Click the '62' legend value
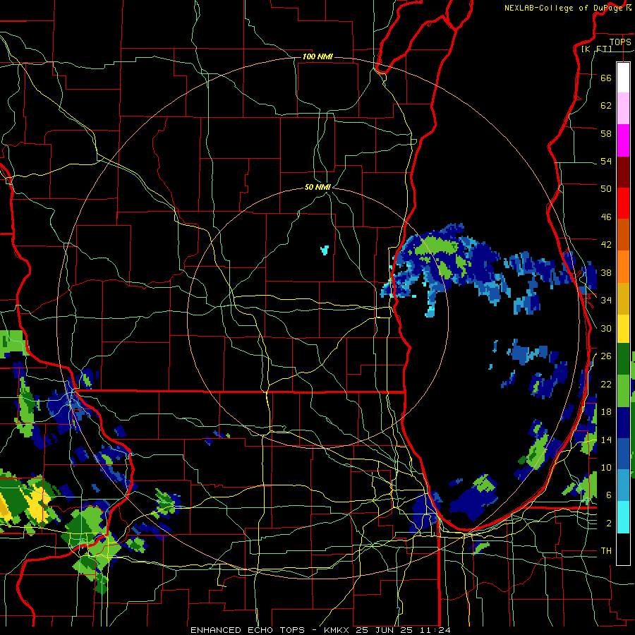The image size is (635, 635). [x=606, y=106]
